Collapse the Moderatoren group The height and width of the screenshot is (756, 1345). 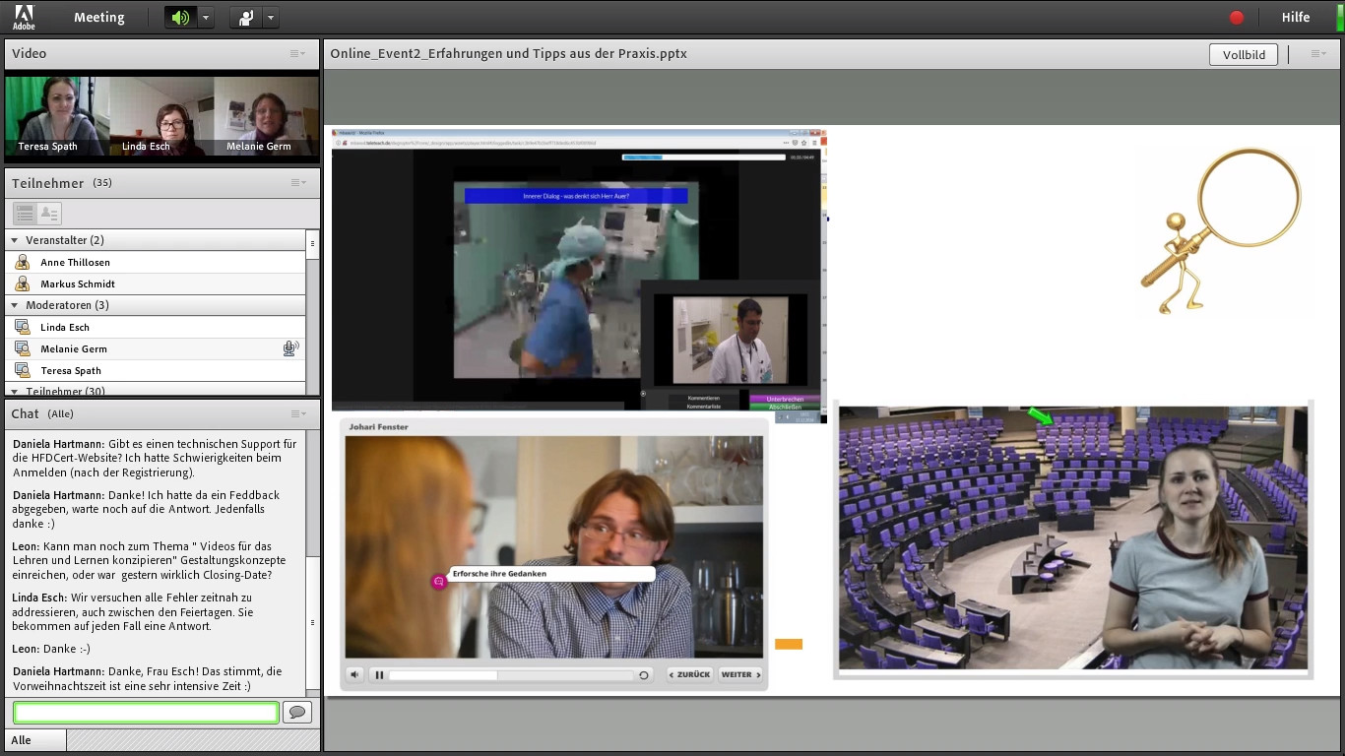pyautogui.click(x=14, y=305)
